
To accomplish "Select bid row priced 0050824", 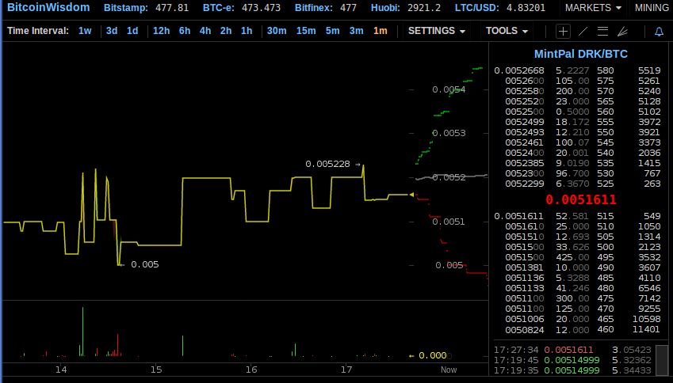I will coord(577,329).
